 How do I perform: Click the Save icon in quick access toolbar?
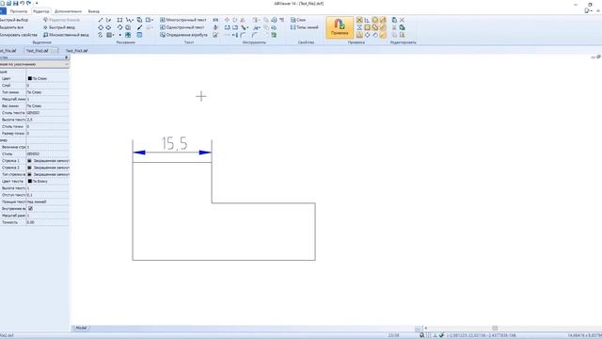coord(16,3)
